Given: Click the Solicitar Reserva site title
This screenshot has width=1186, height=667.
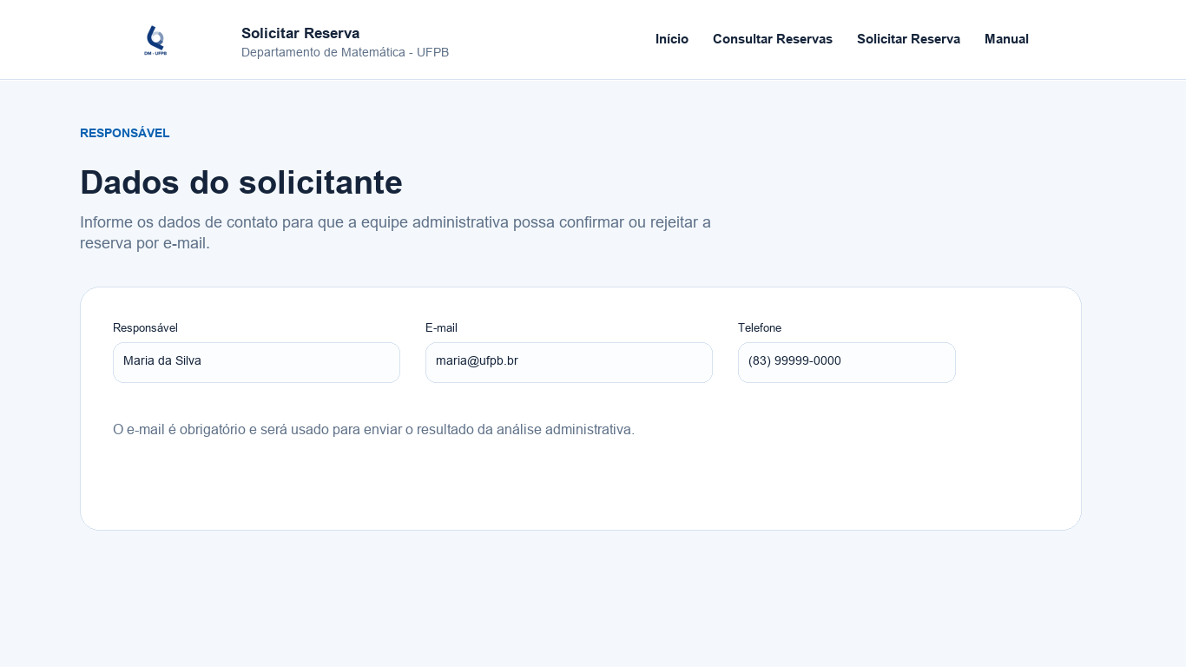Looking at the screenshot, I should 300,33.
